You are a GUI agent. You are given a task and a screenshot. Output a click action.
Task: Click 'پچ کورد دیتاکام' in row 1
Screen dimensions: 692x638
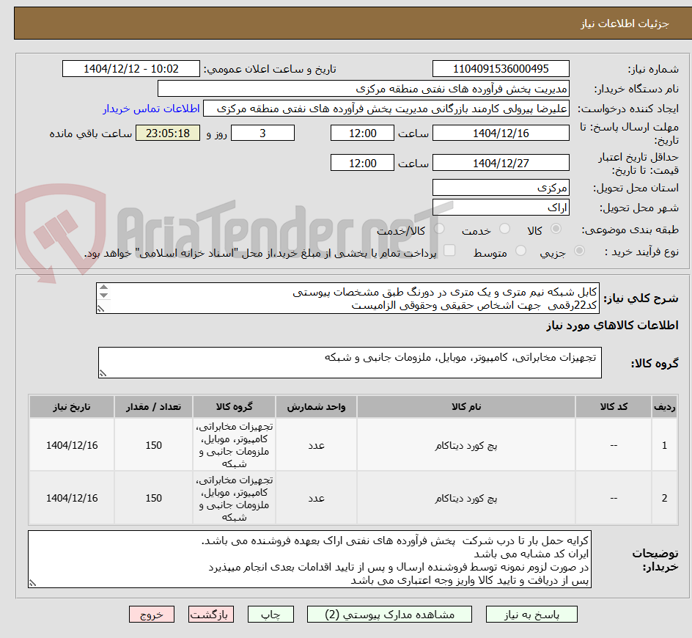coord(466,445)
